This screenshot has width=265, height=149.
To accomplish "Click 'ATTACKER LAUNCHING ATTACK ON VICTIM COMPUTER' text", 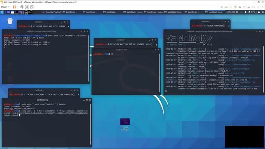I will (x=49, y=95).
